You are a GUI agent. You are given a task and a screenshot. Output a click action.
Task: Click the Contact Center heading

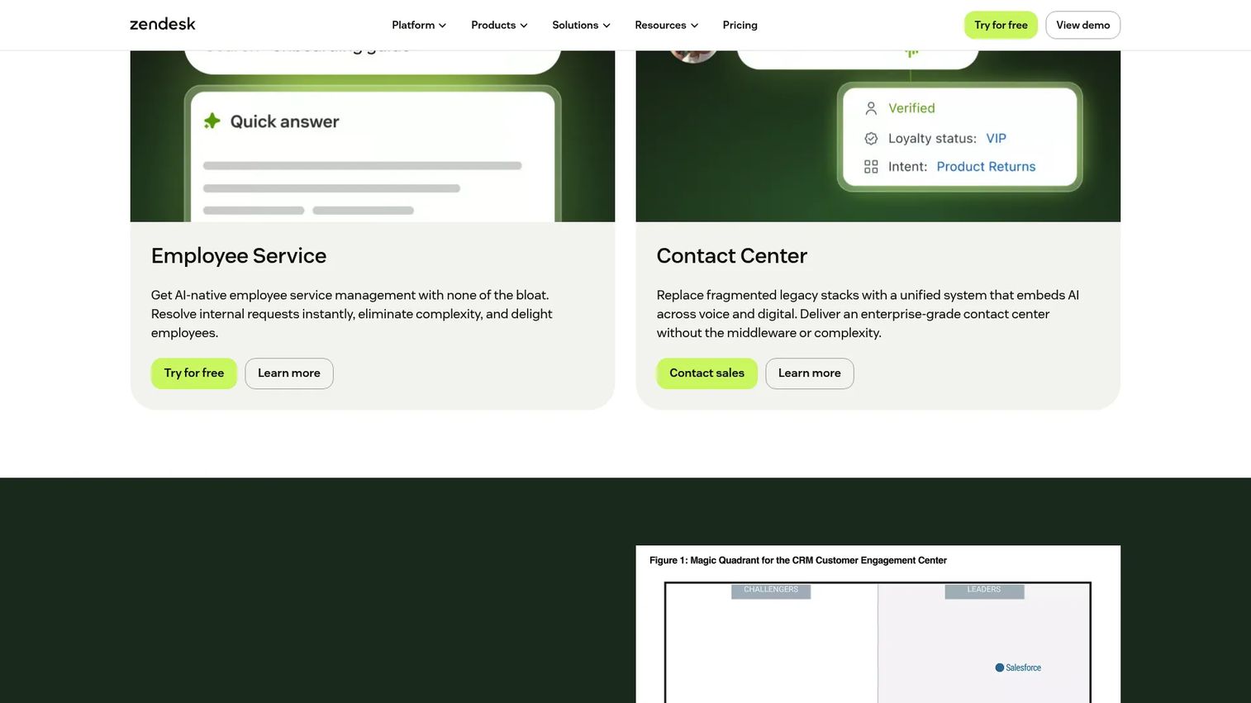(x=731, y=256)
